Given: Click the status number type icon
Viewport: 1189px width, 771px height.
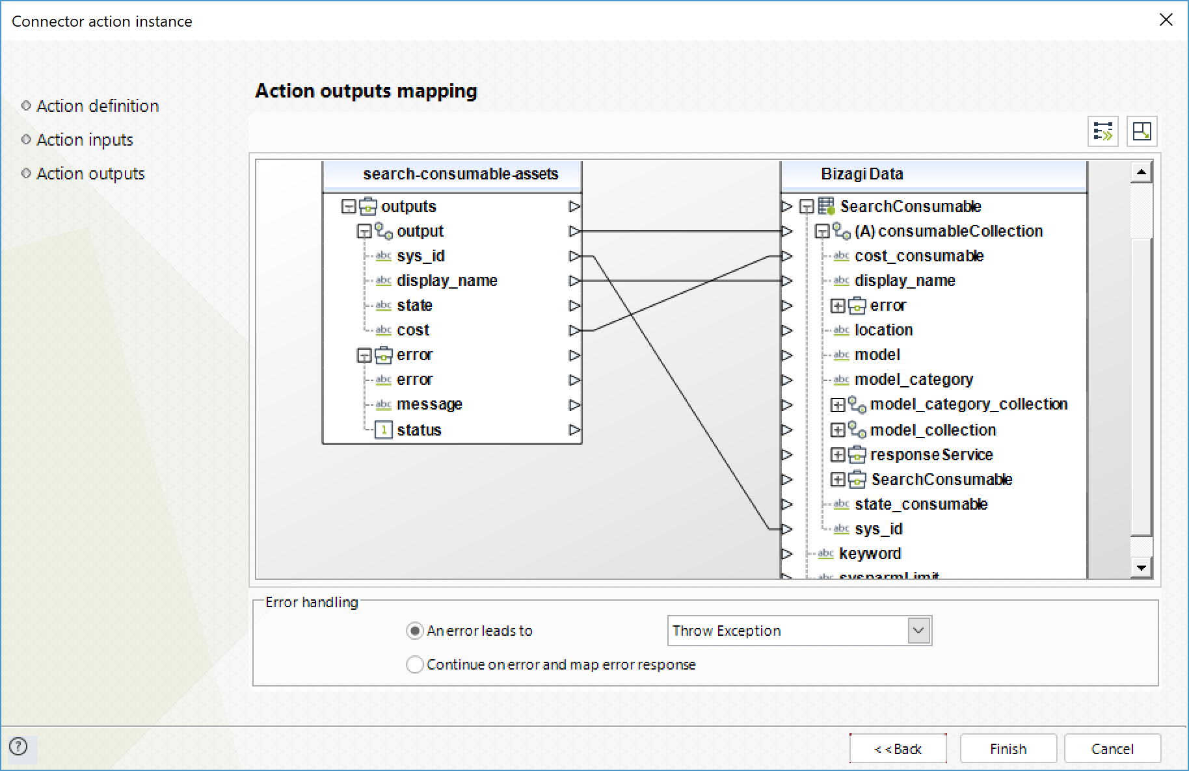Looking at the screenshot, I should pos(384,430).
